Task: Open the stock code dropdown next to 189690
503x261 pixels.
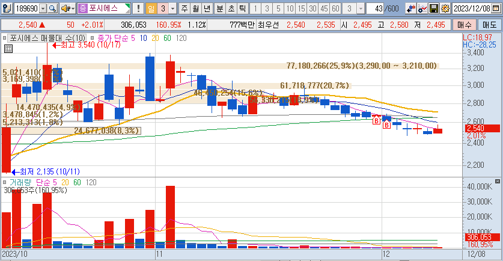Action: point(43,8)
